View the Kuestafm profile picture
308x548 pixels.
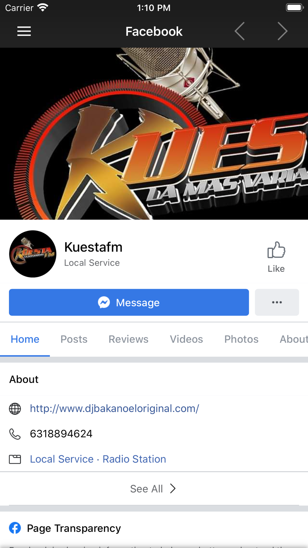[x=33, y=254]
